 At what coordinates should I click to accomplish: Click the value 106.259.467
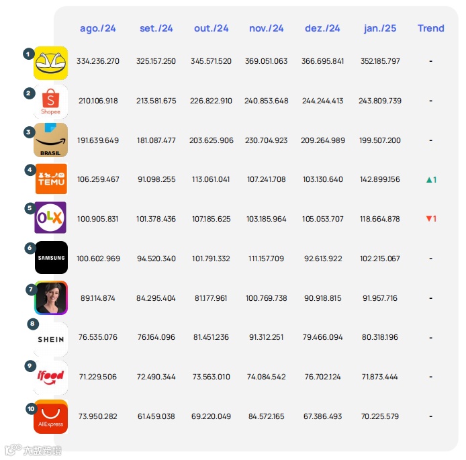pyautogui.click(x=98, y=179)
